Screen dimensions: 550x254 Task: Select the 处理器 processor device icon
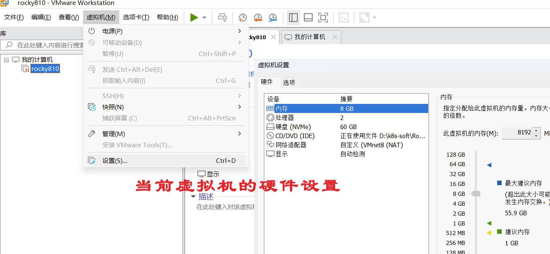click(270, 118)
